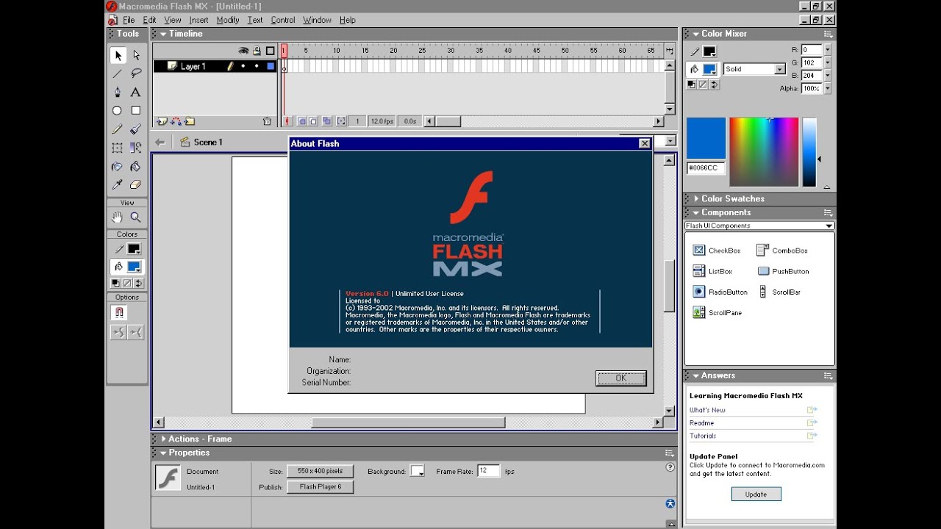This screenshot has height=529, width=941.
Task: Expand Color Swatches panel
Action: (697, 198)
